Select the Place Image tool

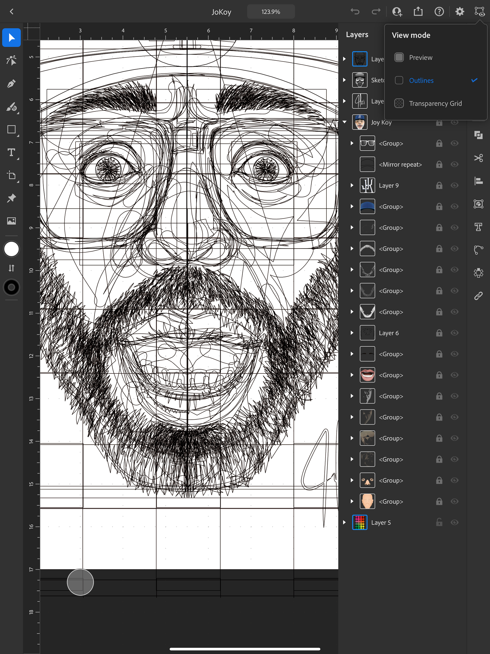pyautogui.click(x=11, y=221)
